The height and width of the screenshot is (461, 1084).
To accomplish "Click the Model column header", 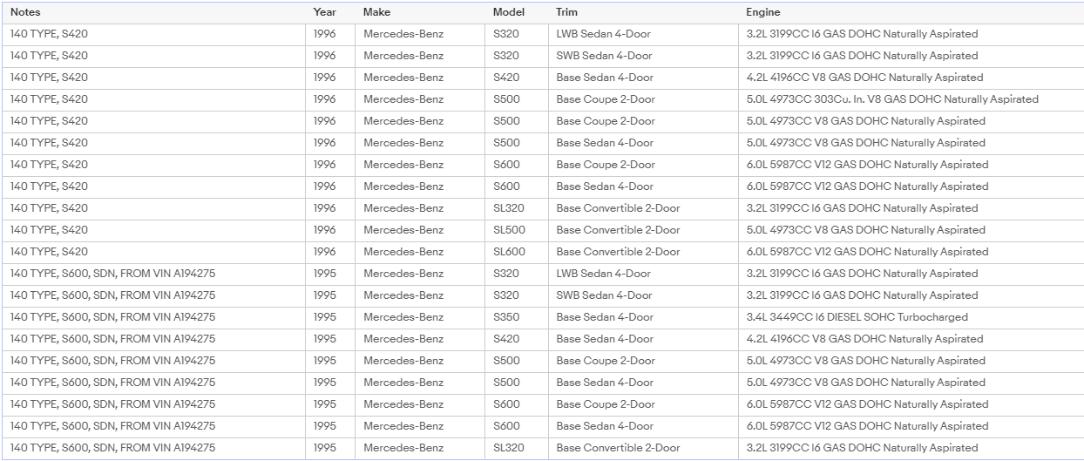I will coord(516,12).
